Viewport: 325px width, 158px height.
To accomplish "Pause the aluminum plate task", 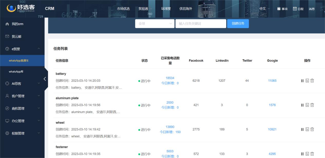I will pos(302,105).
